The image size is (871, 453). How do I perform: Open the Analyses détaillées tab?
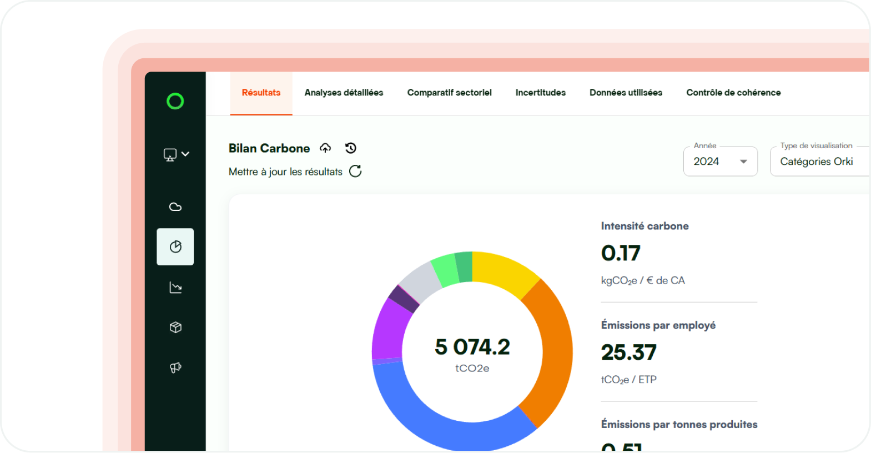344,93
